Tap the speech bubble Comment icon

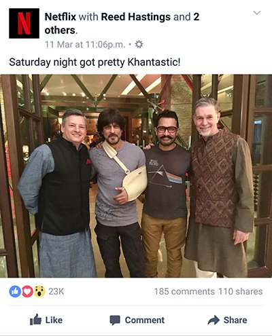tap(115, 320)
